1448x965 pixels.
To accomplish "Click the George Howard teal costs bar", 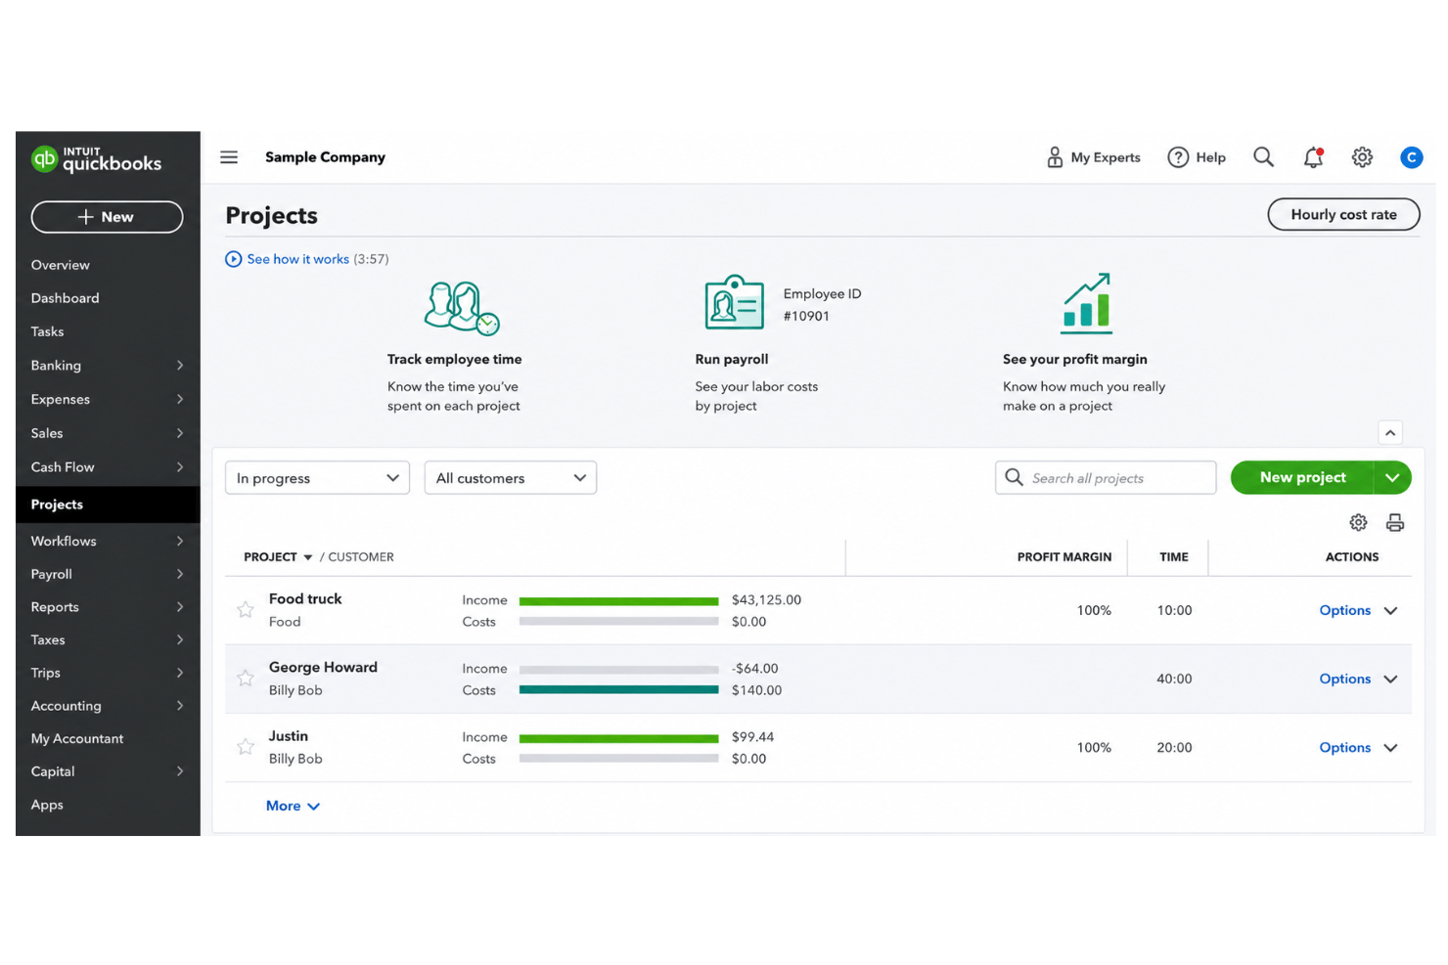I will pyautogui.click(x=618, y=690).
